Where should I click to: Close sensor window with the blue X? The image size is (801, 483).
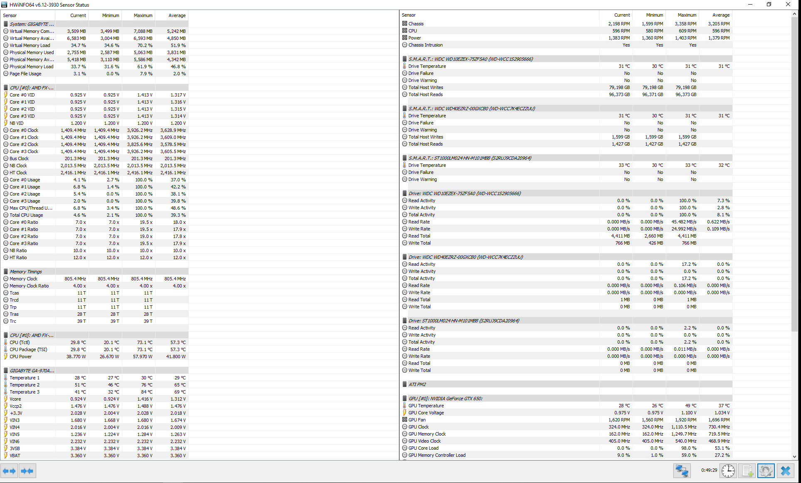[786, 471]
